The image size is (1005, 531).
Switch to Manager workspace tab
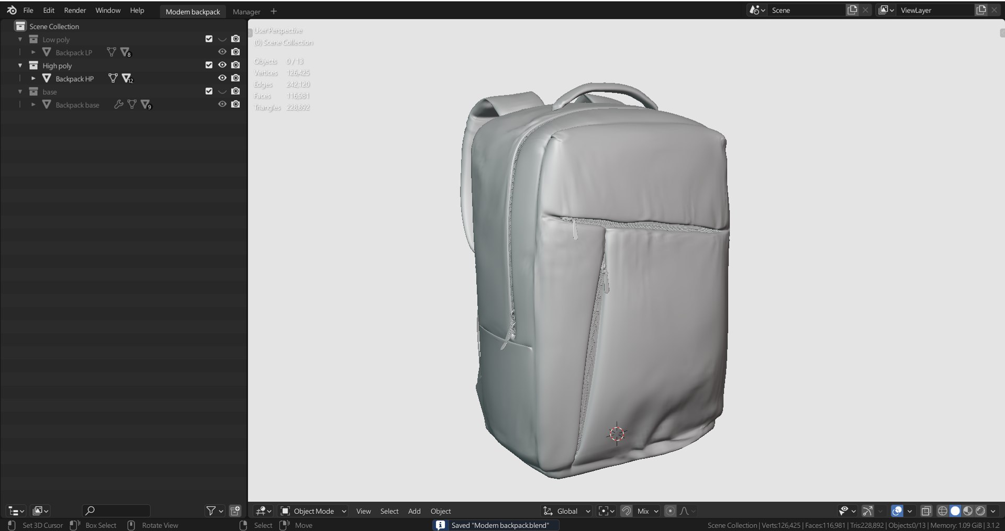pos(247,12)
